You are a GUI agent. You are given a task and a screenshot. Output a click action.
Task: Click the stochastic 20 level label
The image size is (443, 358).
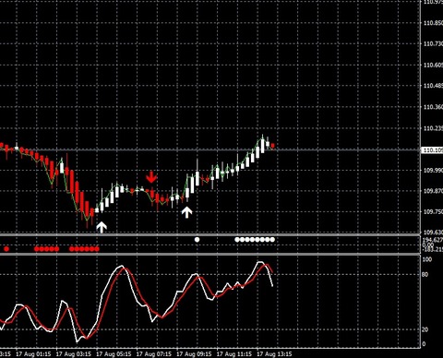coord(425,329)
